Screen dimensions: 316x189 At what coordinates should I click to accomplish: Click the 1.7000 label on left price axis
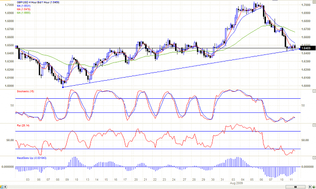[x=9, y=5]
